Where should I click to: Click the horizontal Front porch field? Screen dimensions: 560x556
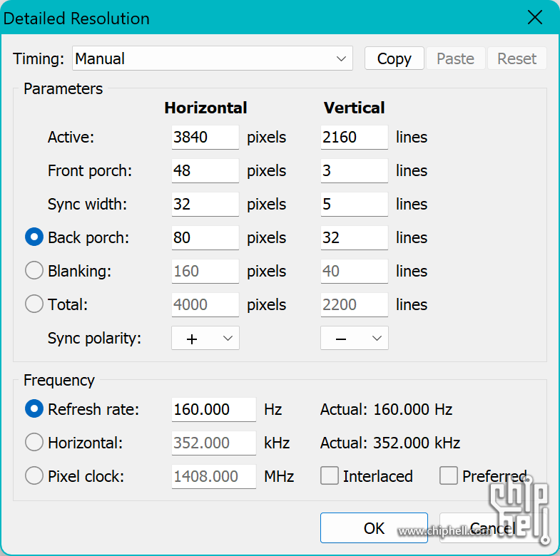[x=205, y=170]
